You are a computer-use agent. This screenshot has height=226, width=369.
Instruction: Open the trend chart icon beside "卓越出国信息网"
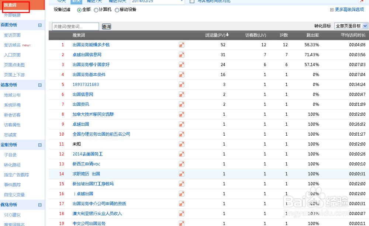pos(181,55)
